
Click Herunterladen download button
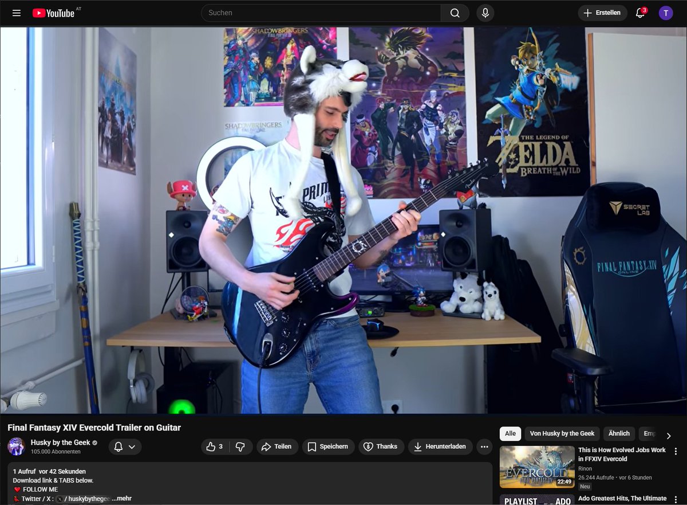pyautogui.click(x=440, y=447)
